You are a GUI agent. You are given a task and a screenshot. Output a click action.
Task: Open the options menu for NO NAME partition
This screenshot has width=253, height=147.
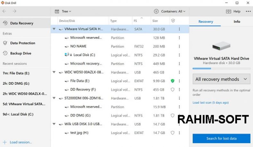[179, 47]
